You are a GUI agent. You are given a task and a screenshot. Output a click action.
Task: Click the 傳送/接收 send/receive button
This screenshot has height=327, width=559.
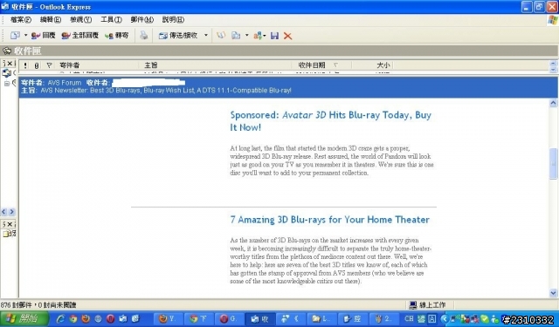178,35
